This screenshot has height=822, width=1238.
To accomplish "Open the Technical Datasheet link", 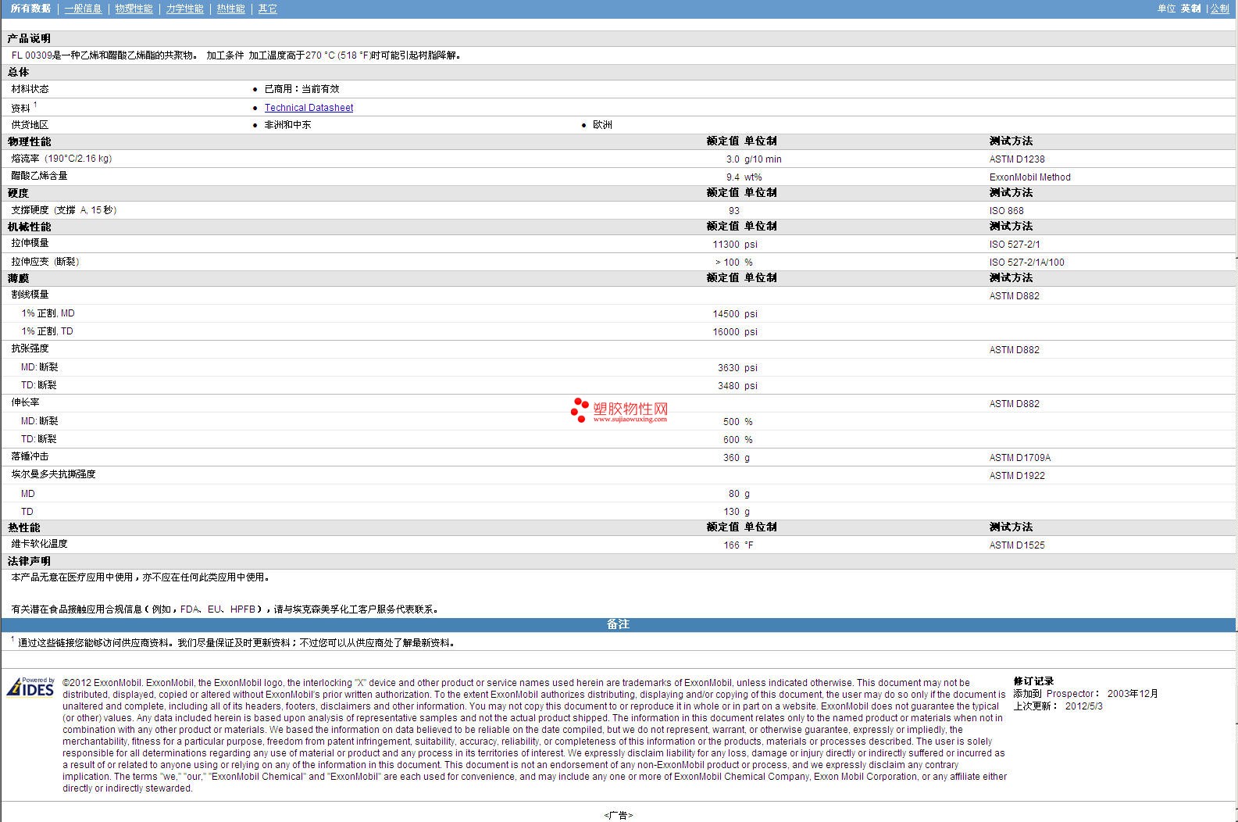I will [x=309, y=108].
